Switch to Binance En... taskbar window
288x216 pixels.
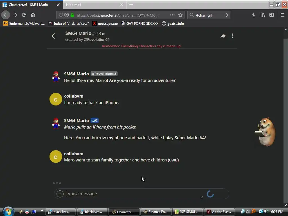tap(156, 212)
